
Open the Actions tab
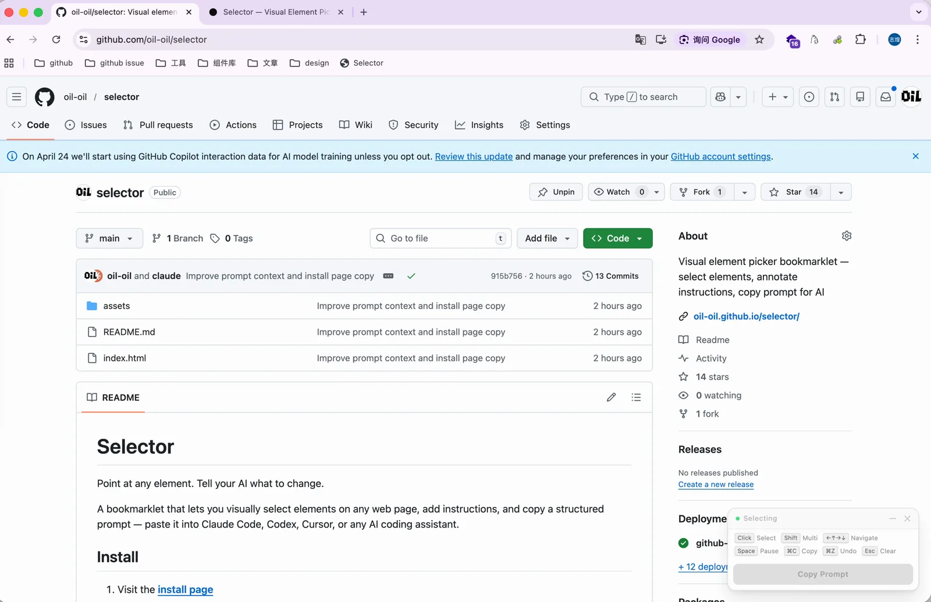pyautogui.click(x=233, y=125)
